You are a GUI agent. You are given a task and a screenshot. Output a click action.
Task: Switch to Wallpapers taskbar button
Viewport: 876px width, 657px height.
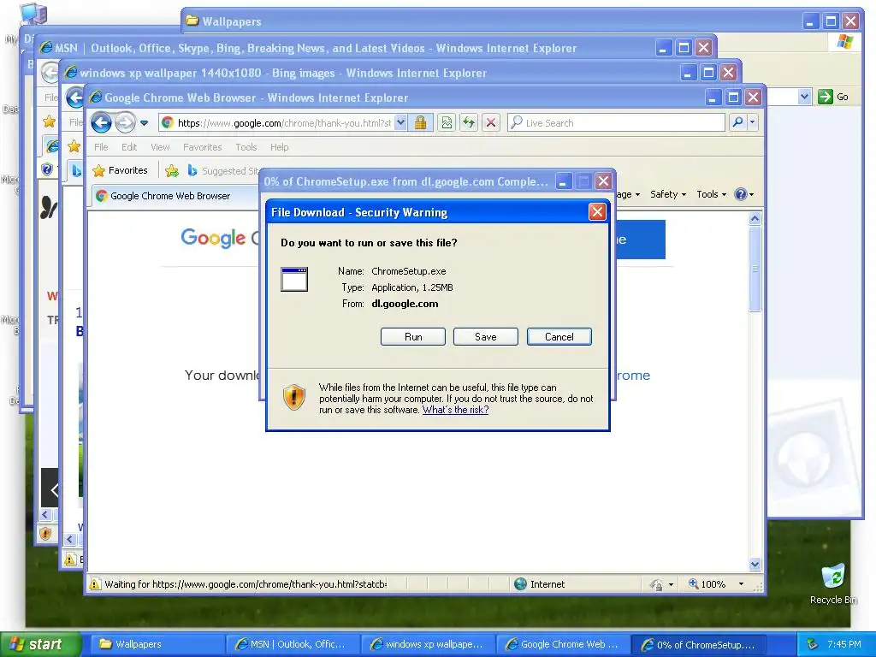coord(158,644)
